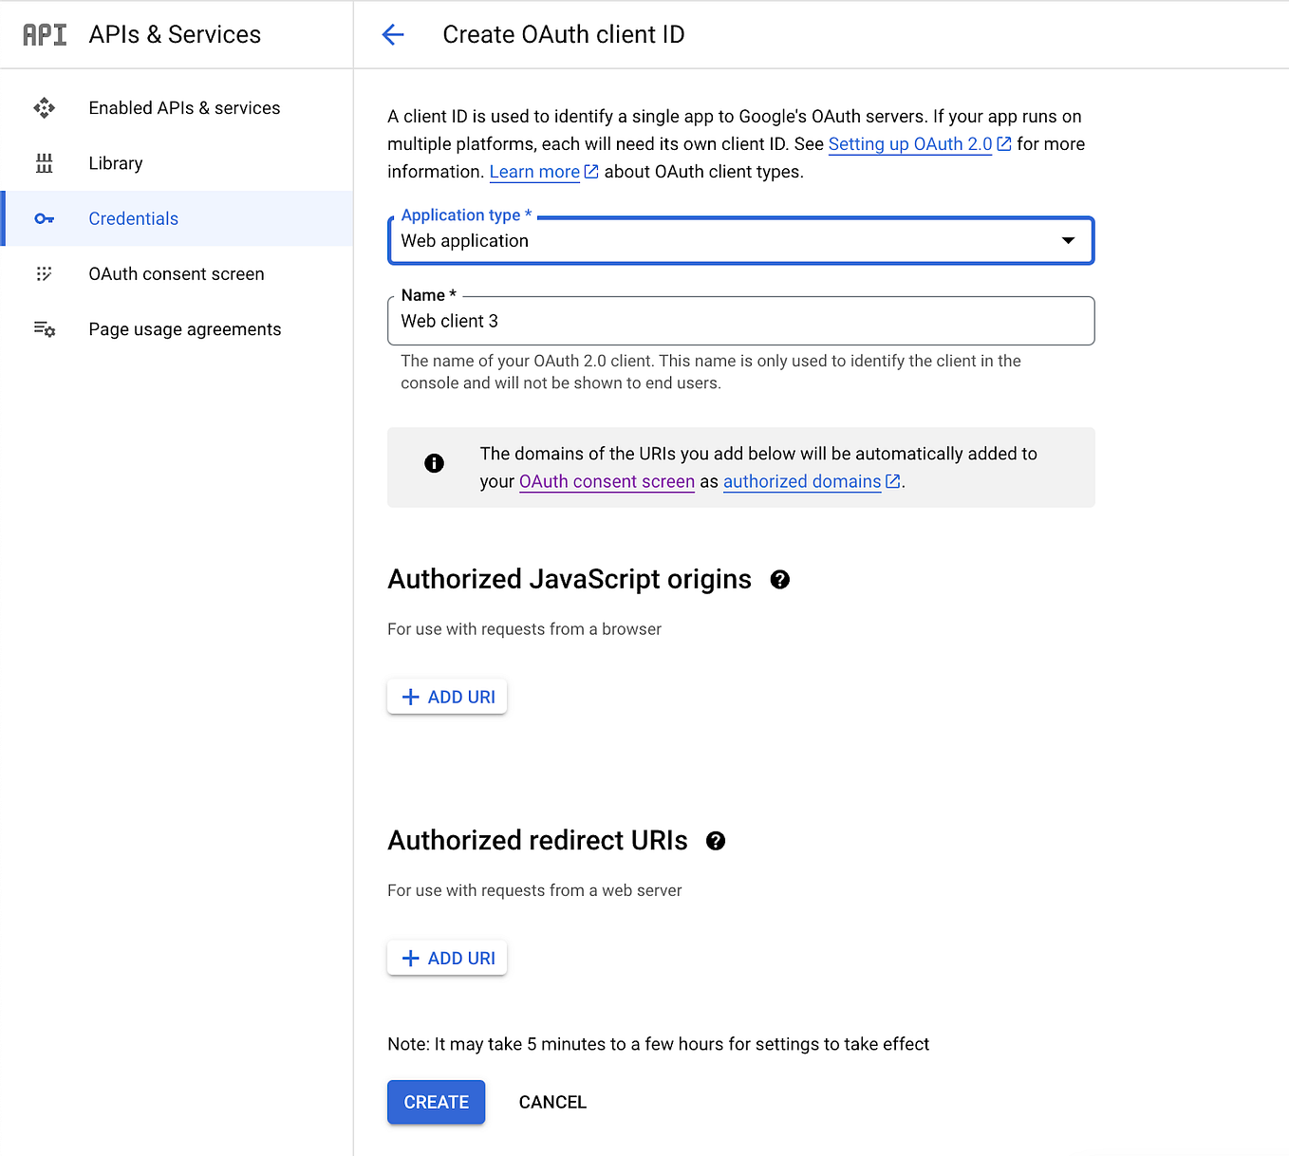This screenshot has width=1289, height=1156.
Task: Click the API logo in the header
Action: click(x=44, y=33)
